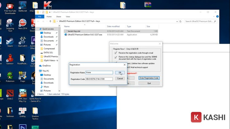The image size is (230, 129).
Task: Switch to the Share ribbon tab
Action: (x=58, y=16)
